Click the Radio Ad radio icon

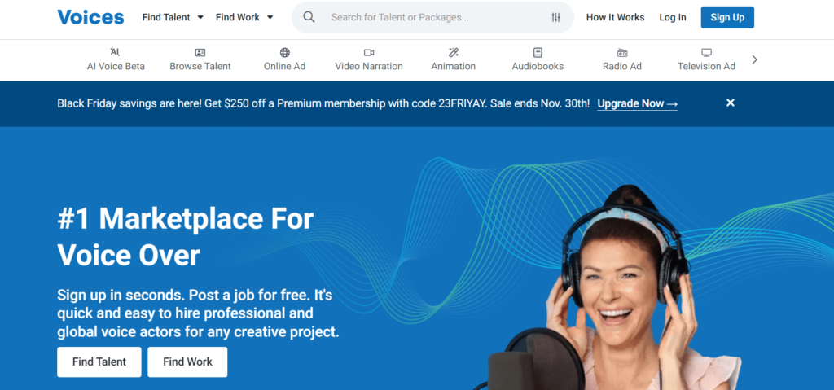click(621, 53)
